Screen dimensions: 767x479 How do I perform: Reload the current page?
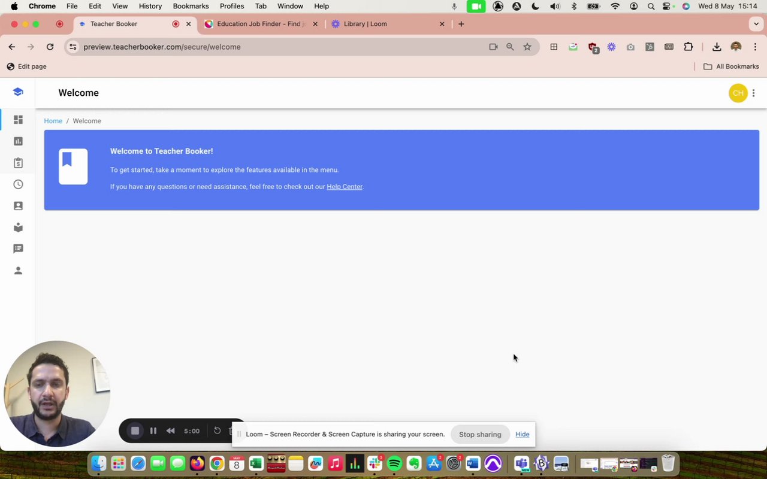pyautogui.click(x=50, y=47)
